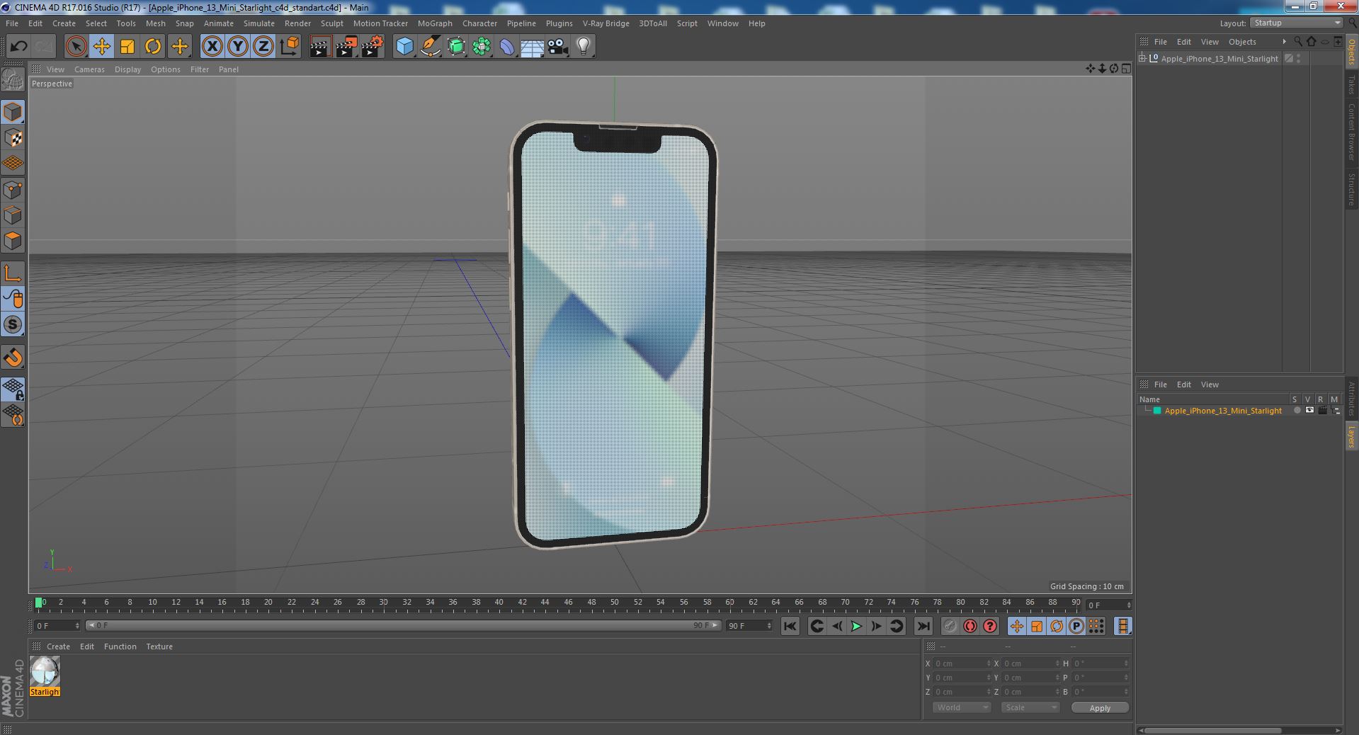1359x735 pixels.
Task: Open material manager Texture menu
Action: tap(159, 646)
